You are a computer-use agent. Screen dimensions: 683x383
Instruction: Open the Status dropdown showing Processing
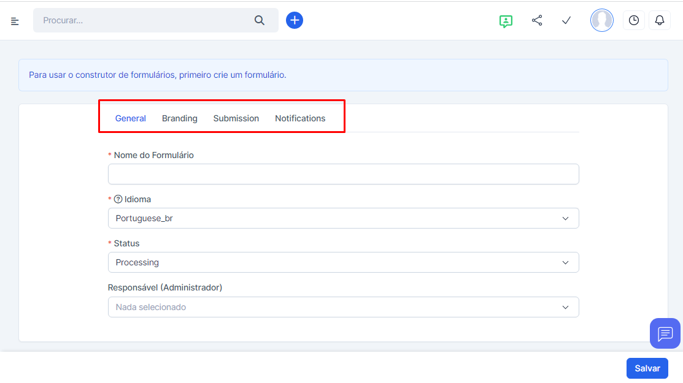[x=343, y=262]
